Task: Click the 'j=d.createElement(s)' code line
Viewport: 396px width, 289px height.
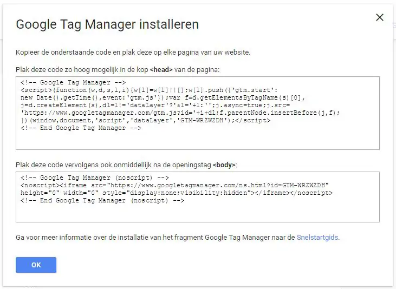Action: tap(155, 105)
